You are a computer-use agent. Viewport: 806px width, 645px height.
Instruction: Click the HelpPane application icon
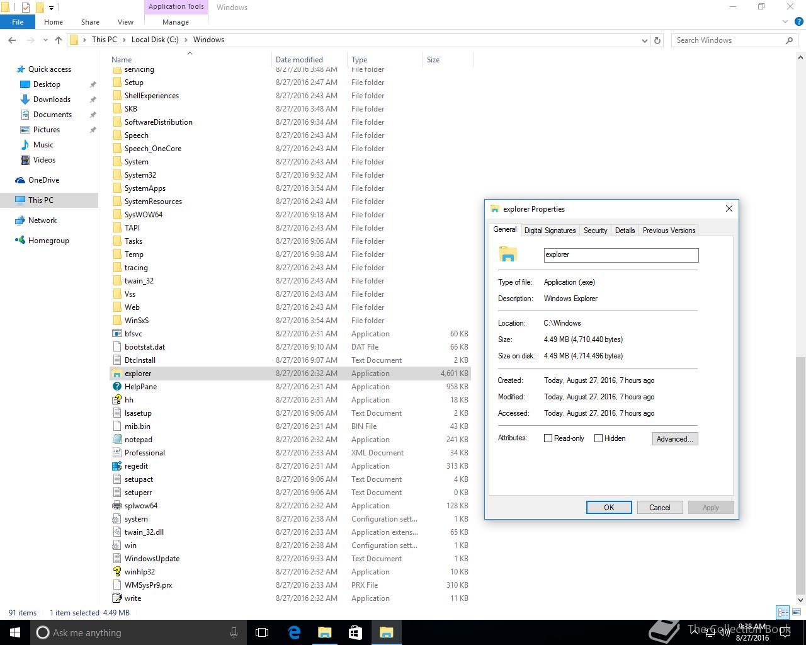(x=116, y=387)
